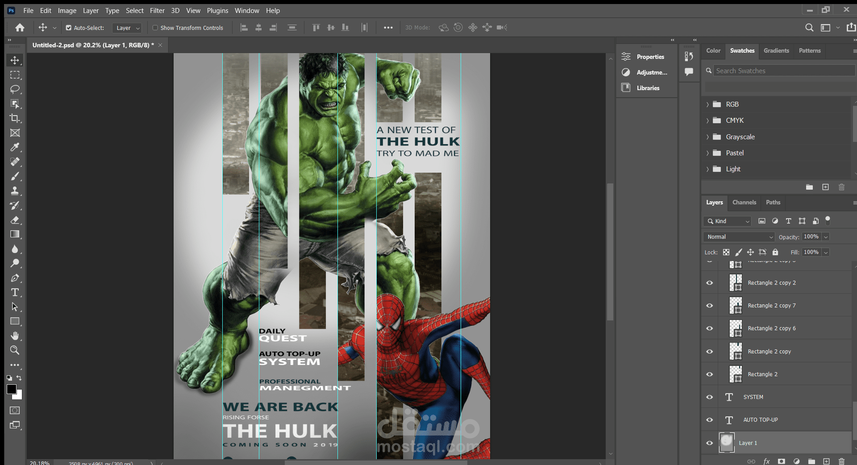Expand the Grayscale swatch folder
Viewport: 857px width, 465px height.
[x=707, y=137]
